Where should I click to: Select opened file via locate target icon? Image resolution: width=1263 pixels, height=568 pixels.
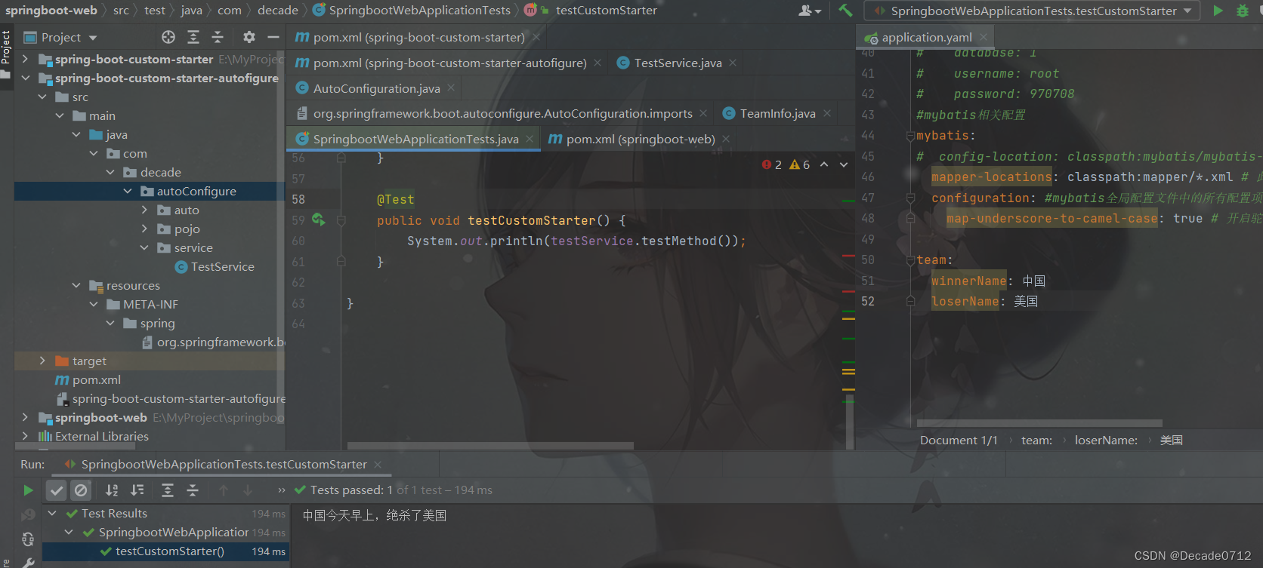pyautogui.click(x=168, y=37)
